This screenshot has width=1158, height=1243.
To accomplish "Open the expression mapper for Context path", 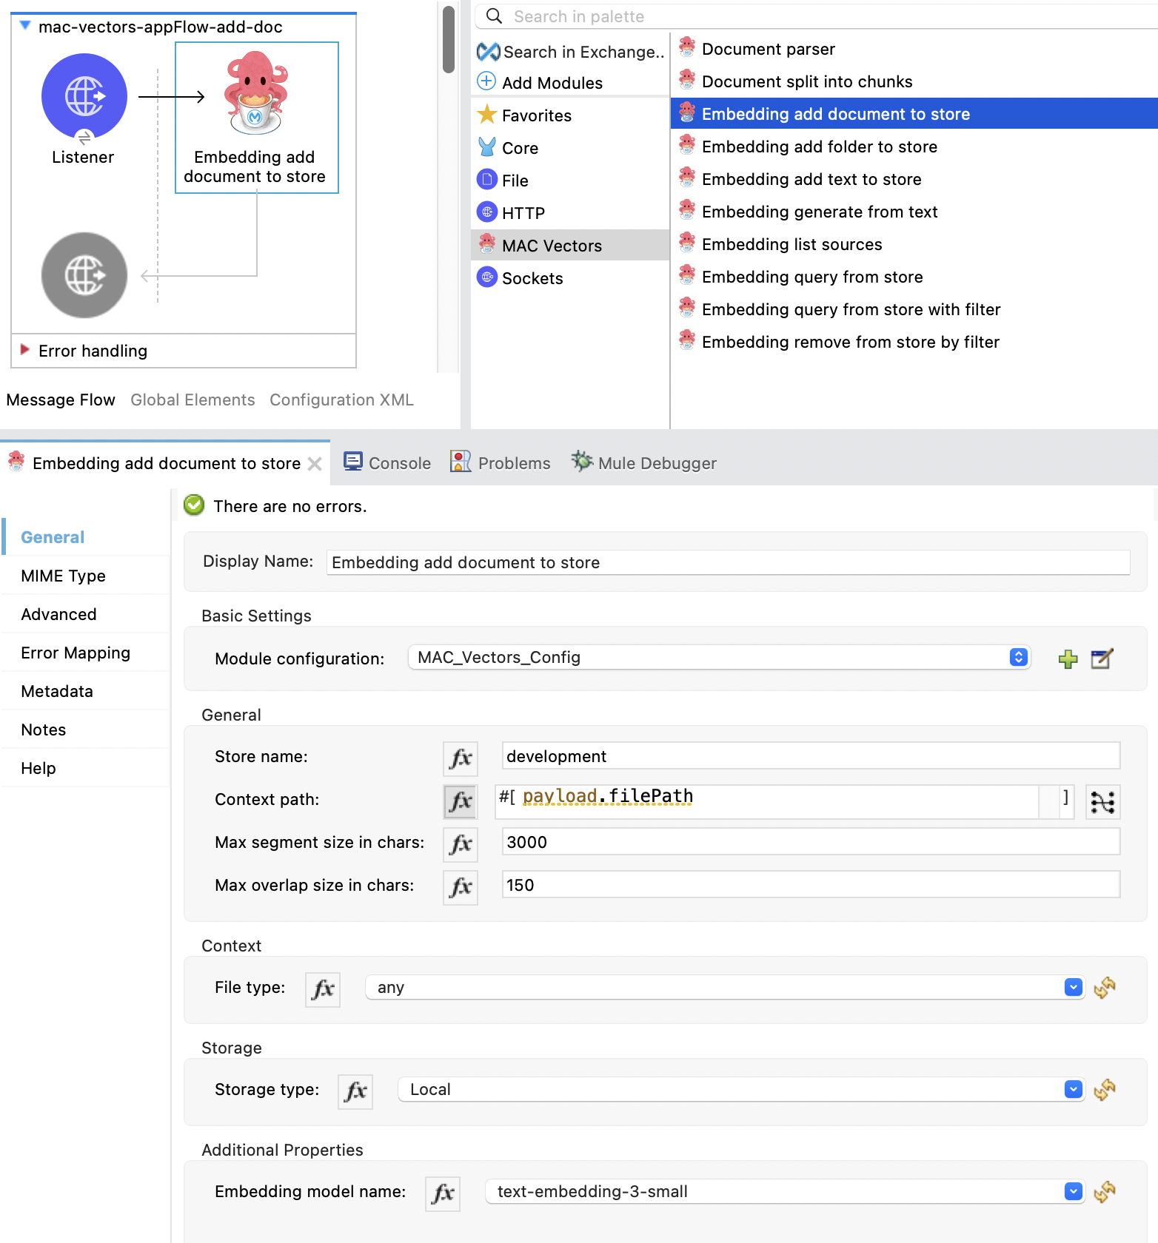I will 1102,802.
